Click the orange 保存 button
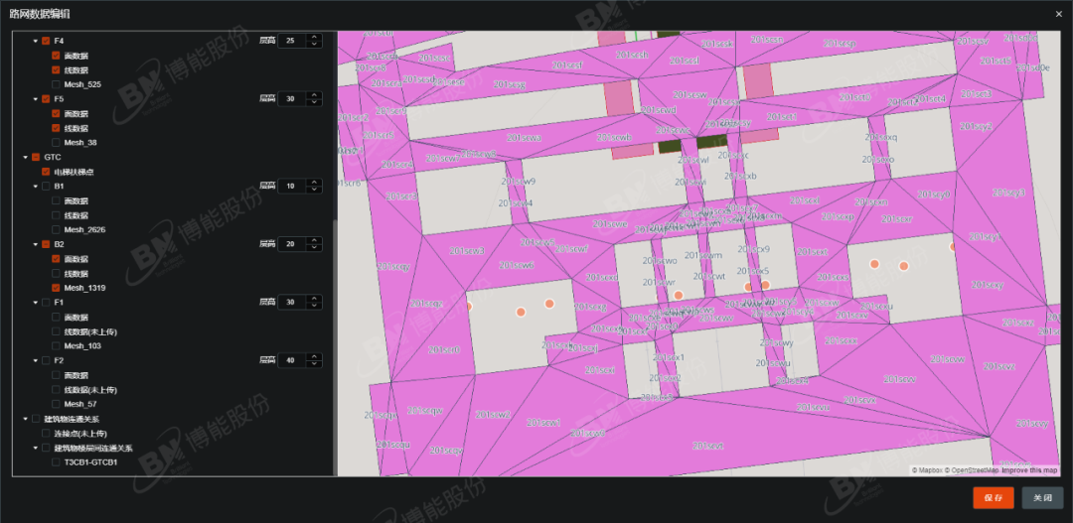The height and width of the screenshot is (523, 1073). (993, 498)
